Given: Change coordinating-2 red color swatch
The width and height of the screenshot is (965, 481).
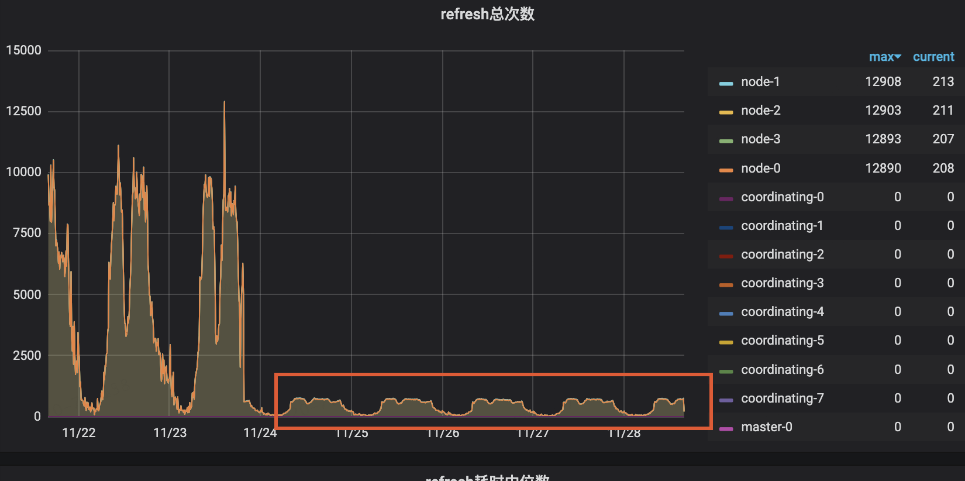Looking at the screenshot, I should tap(726, 256).
